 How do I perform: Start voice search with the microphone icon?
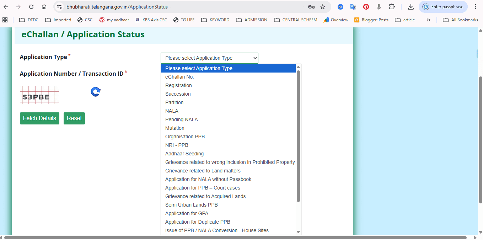pyautogui.click(x=378, y=6)
